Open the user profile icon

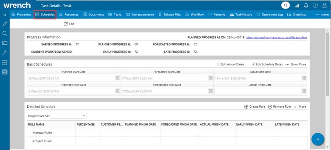[325, 5]
